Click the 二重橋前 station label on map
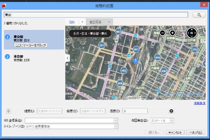210x140 pixels. point(110,63)
